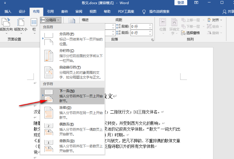
Task: Click the 连续 section break icon
Action: click(x=49, y=112)
